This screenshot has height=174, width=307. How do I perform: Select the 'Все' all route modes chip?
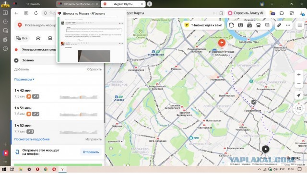click(22, 38)
